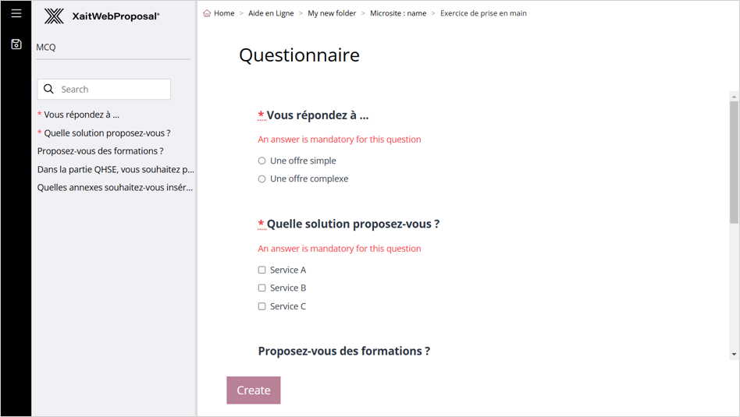
Task: Go to 'Quelle solution proposez-vous ?' sidebar item
Action: point(107,133)
